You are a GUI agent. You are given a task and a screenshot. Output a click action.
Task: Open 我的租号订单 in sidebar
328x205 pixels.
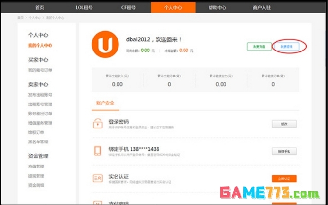tap(40, 70)
